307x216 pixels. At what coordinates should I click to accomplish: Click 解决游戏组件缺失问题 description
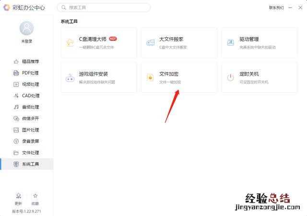coord(97,82)
